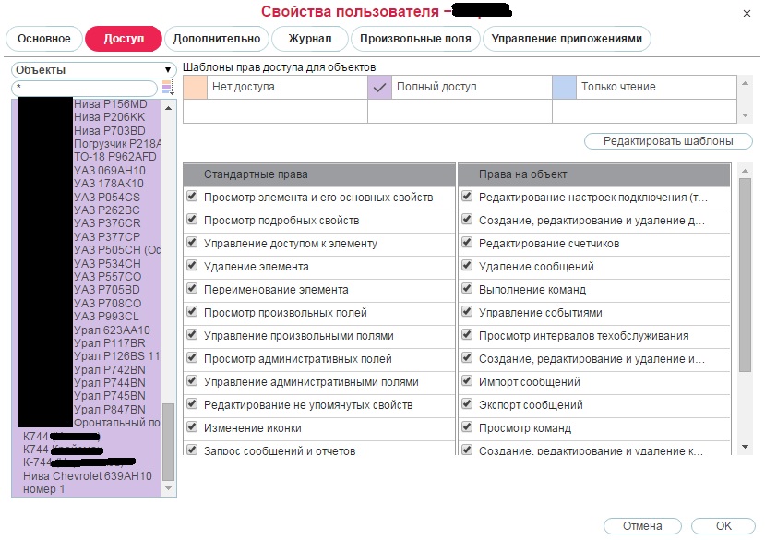Viewport: 765px width, 540px height.
Task: Uncheck Удаление элемента checkbox
Action: pos(192,266)
